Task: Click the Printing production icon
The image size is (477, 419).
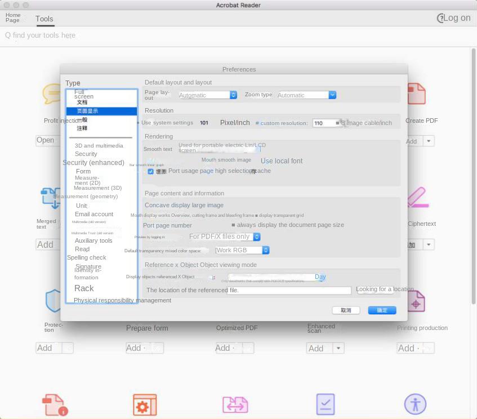Action: click(416, 303)
